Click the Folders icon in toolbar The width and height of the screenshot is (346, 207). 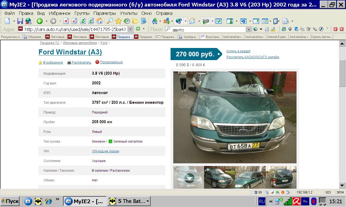pos(135,21)
